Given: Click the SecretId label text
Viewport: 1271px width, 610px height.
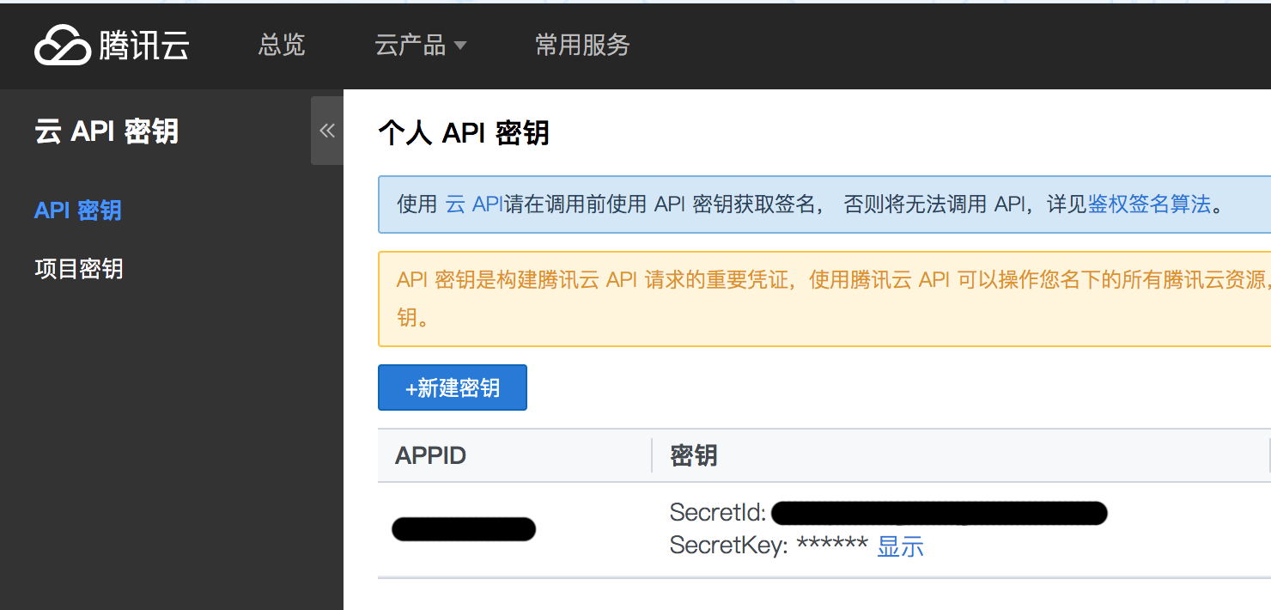Looking at the screenshot, I should click(718, 513).
